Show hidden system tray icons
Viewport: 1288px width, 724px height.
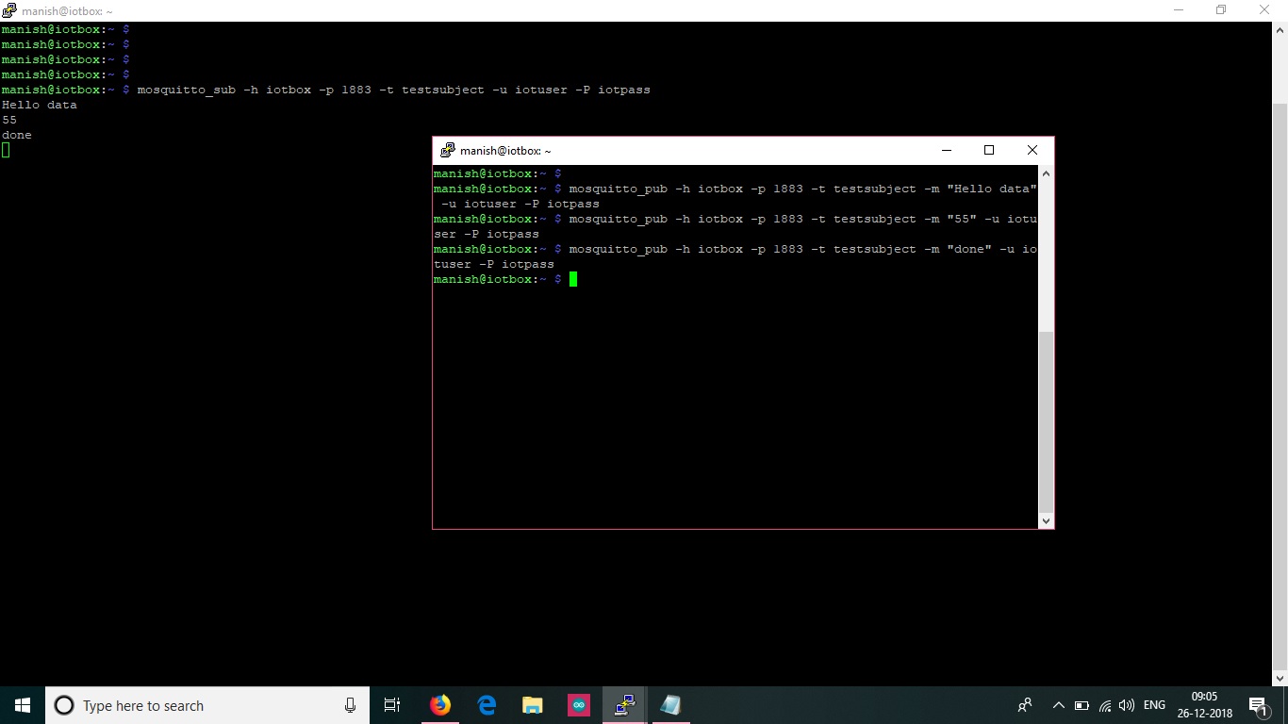tap(1058, 705)
